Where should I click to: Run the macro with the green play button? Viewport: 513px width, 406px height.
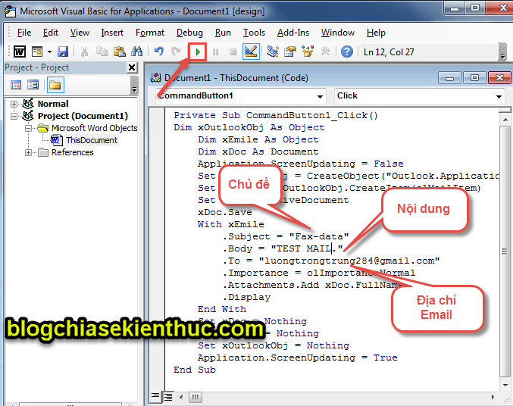tap(198, 52)
